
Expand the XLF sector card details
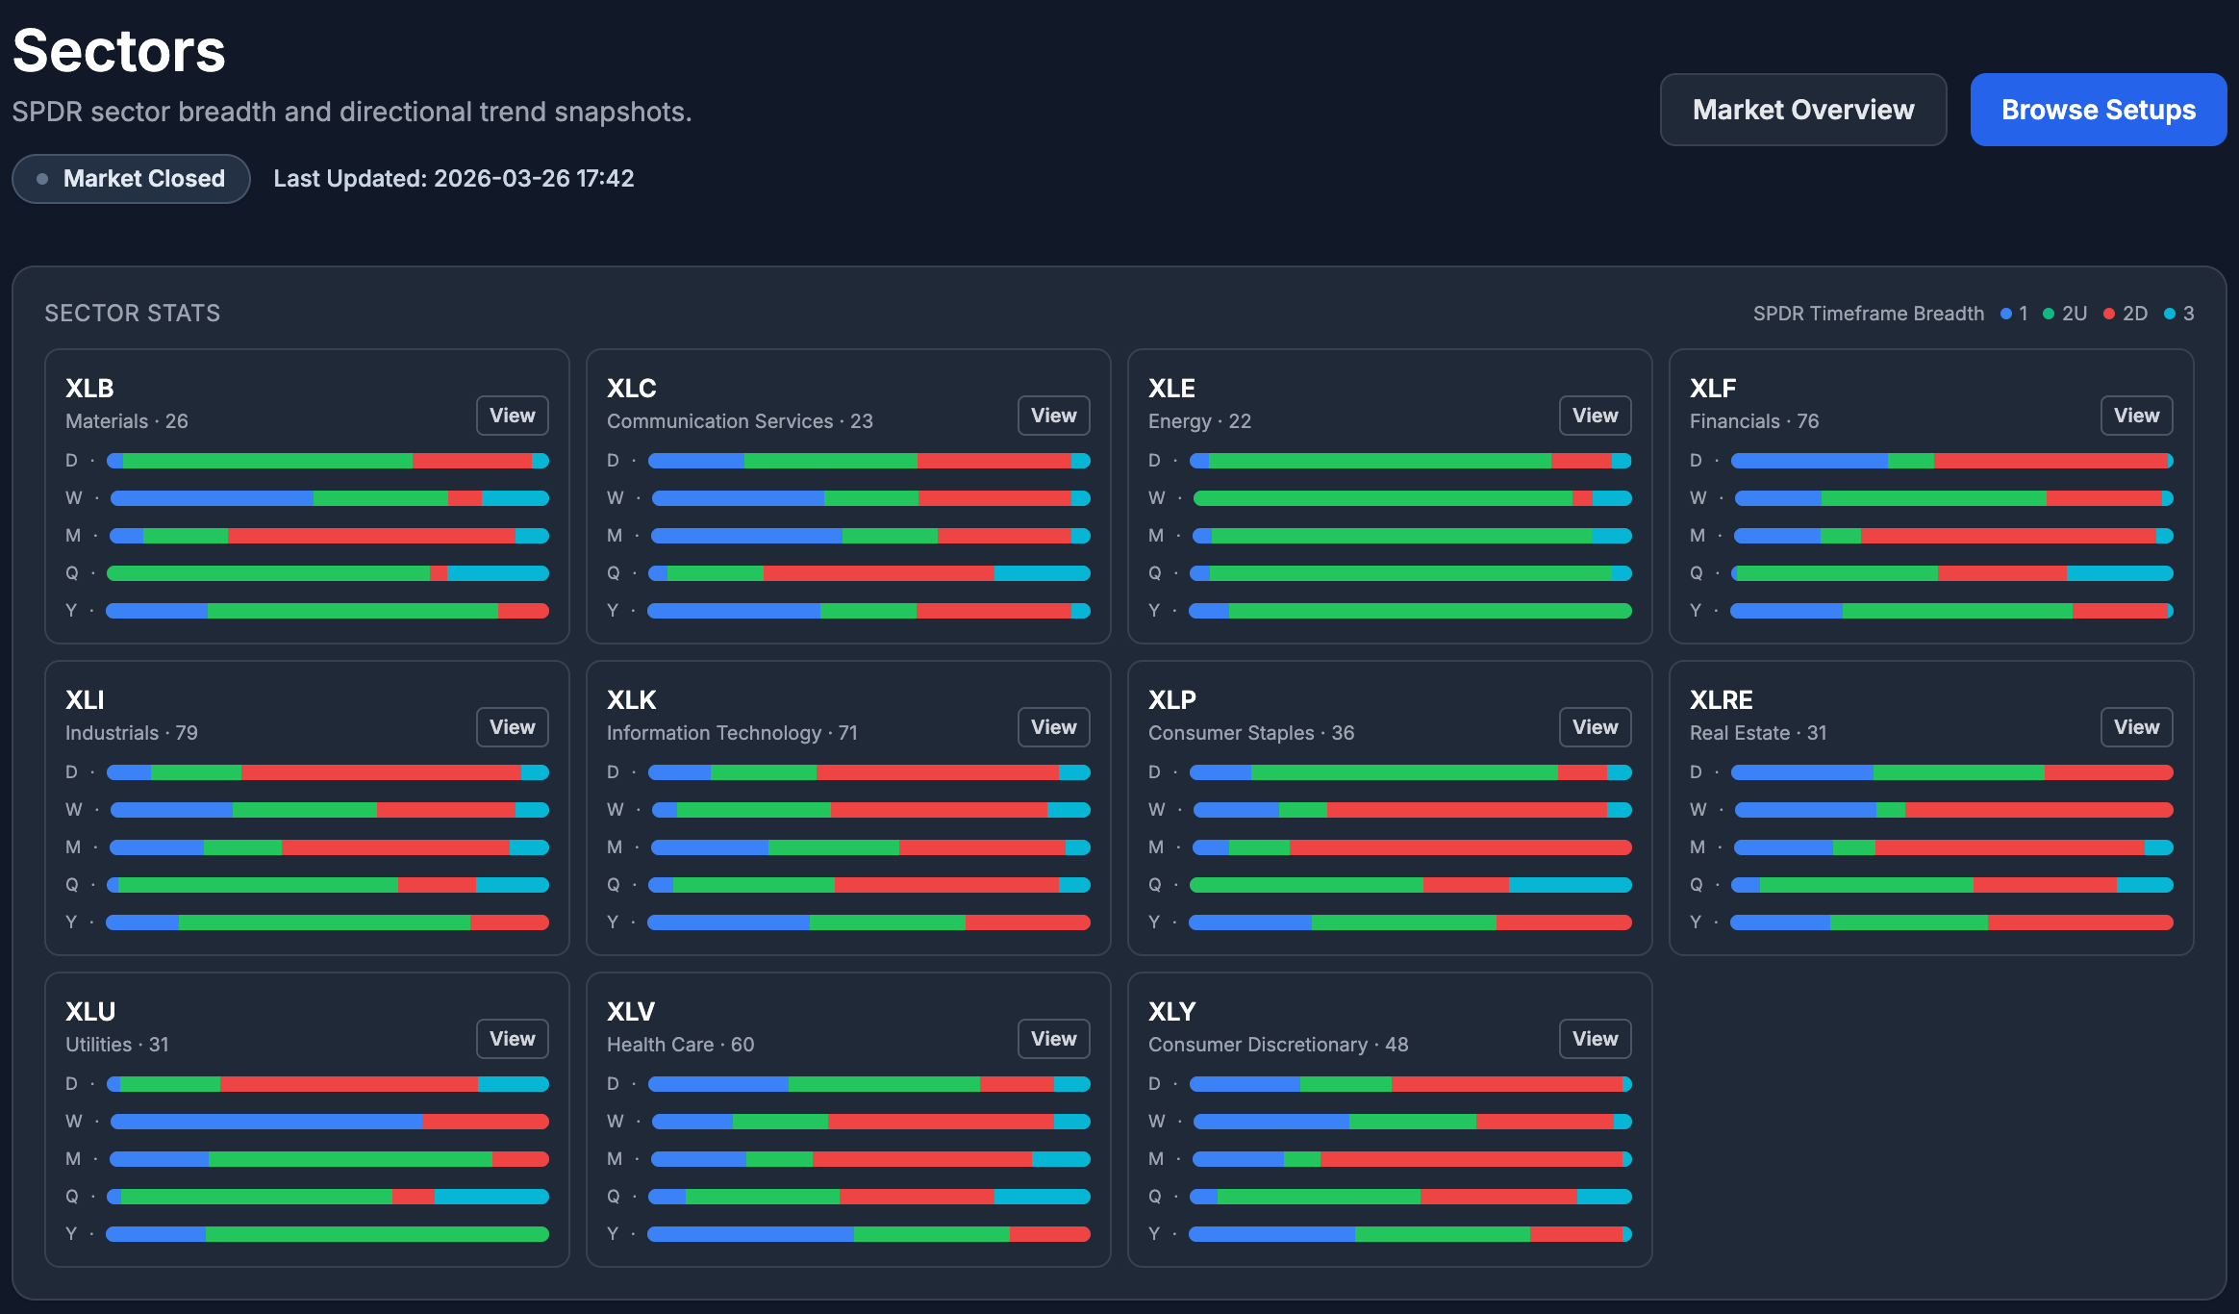[2136, 416]
